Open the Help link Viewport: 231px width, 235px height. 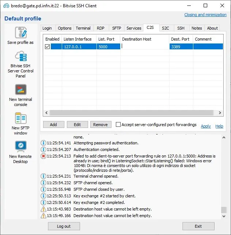click(219, 126)
